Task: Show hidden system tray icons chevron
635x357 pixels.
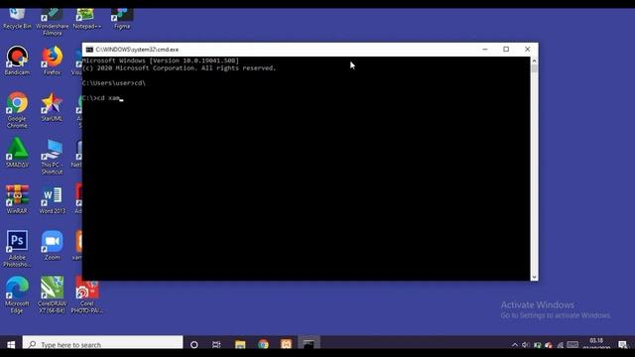Action: (515, 345)
